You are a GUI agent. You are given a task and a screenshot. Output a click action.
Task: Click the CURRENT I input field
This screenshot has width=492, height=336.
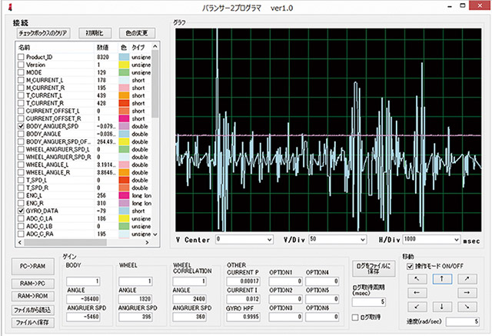(x=244, y=299)
